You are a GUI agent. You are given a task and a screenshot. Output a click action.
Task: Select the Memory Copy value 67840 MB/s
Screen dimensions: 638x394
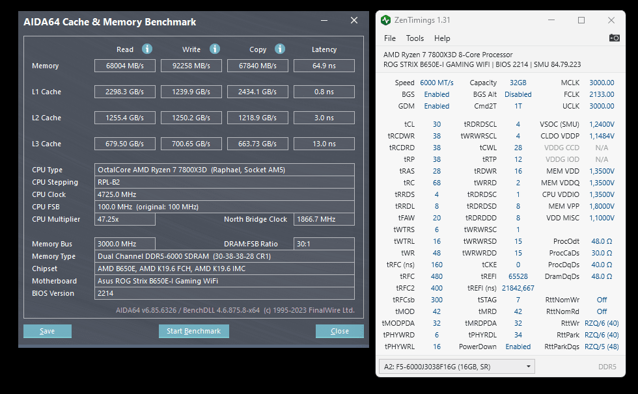pyautogui.click(x=258, y=66)
